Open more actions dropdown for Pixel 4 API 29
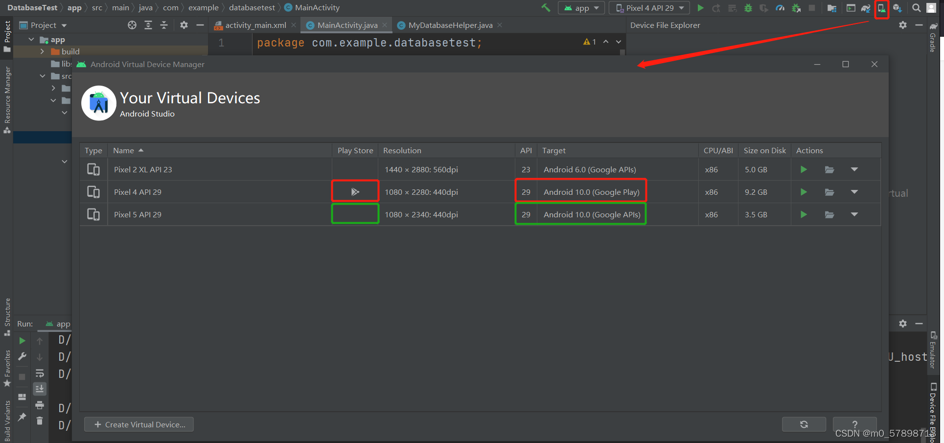944x443 pixels. tap(854, 192)
